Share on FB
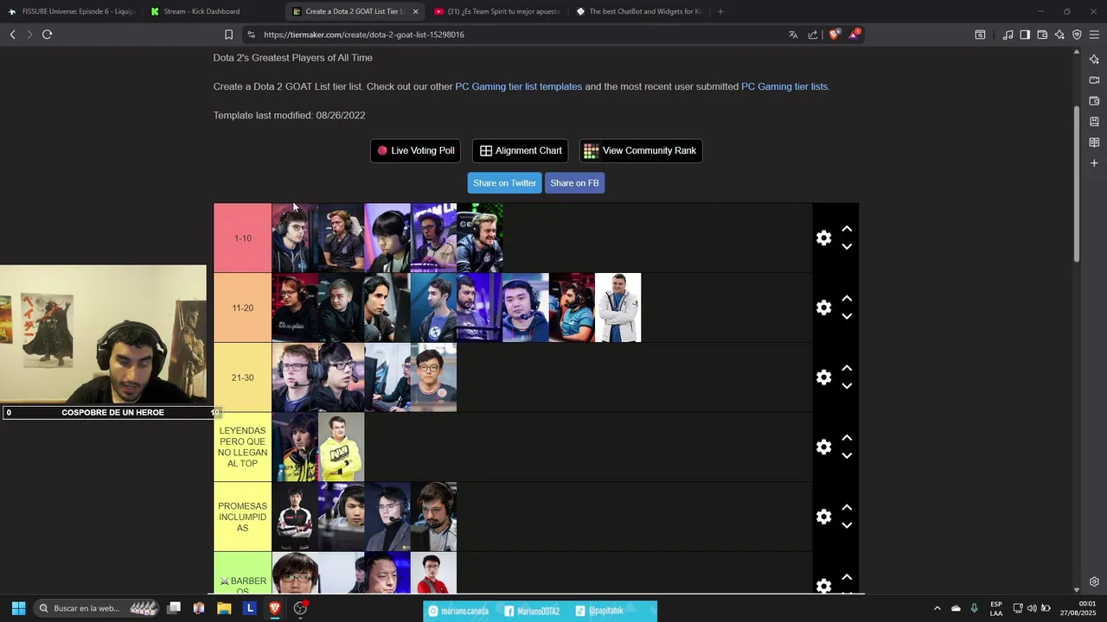The height and width of the screenshot is (622, 1107). click(x=574, y=183)
